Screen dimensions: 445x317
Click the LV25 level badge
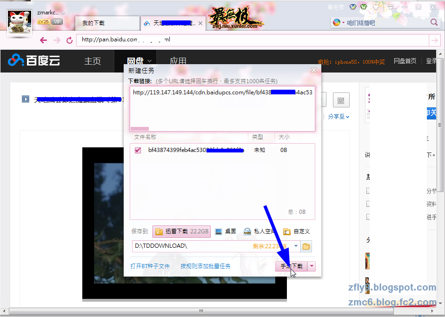point(43,21)
